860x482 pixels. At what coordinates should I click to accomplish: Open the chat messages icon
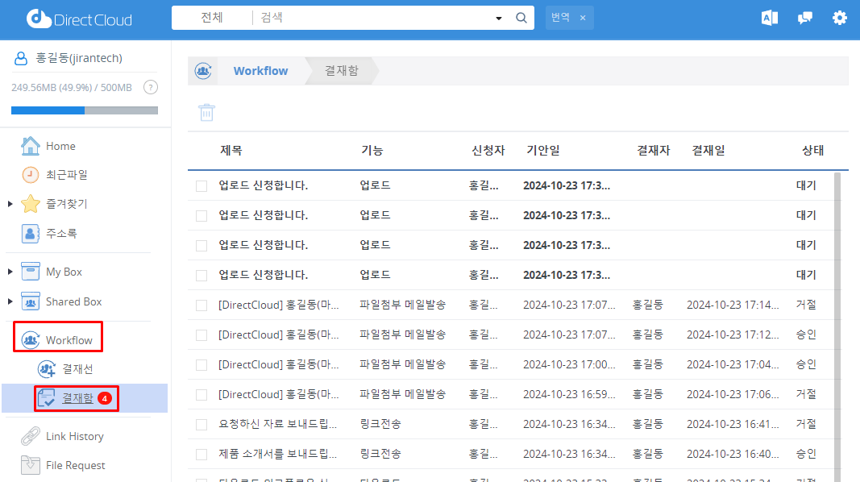804,18
